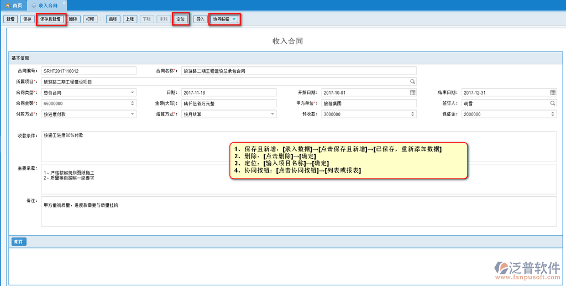Close the 收入合同 tab

(x=62, y=5)
